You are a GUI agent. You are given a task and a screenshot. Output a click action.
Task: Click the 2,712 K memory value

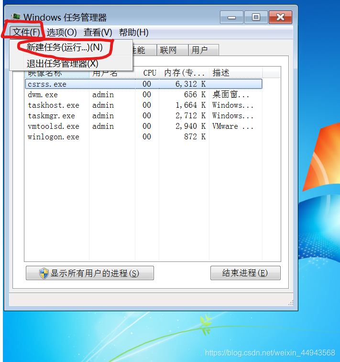pos(190,115)
